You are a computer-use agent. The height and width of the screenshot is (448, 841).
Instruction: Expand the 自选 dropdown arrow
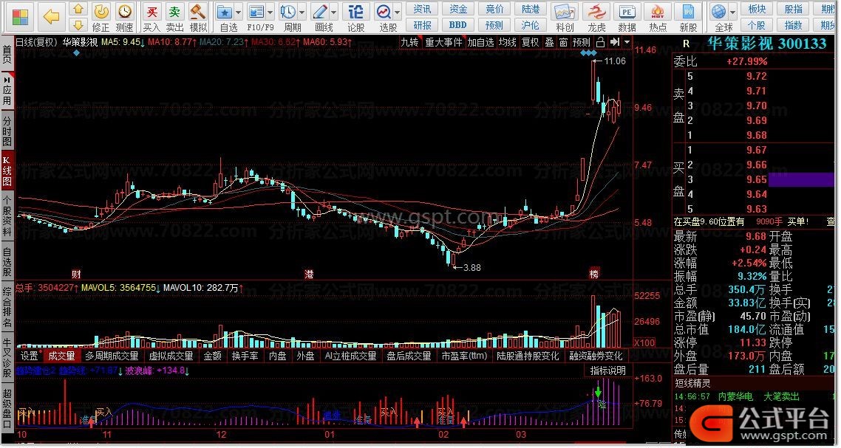point(239,12)
